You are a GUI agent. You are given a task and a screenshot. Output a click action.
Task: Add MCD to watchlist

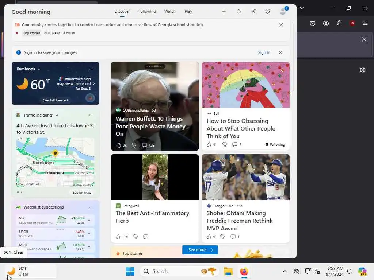89,247
